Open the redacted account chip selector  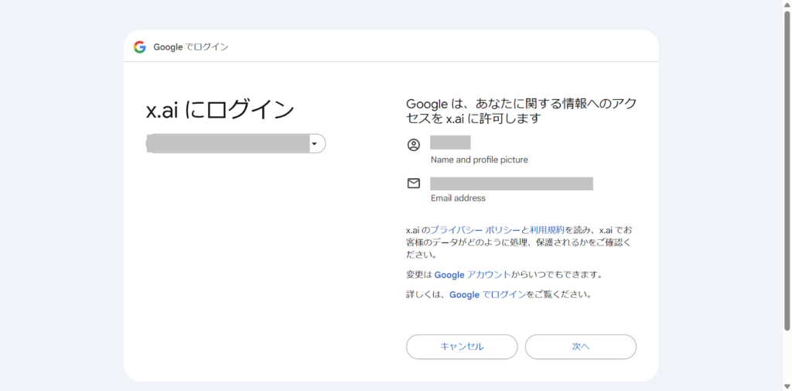point(236,144)
